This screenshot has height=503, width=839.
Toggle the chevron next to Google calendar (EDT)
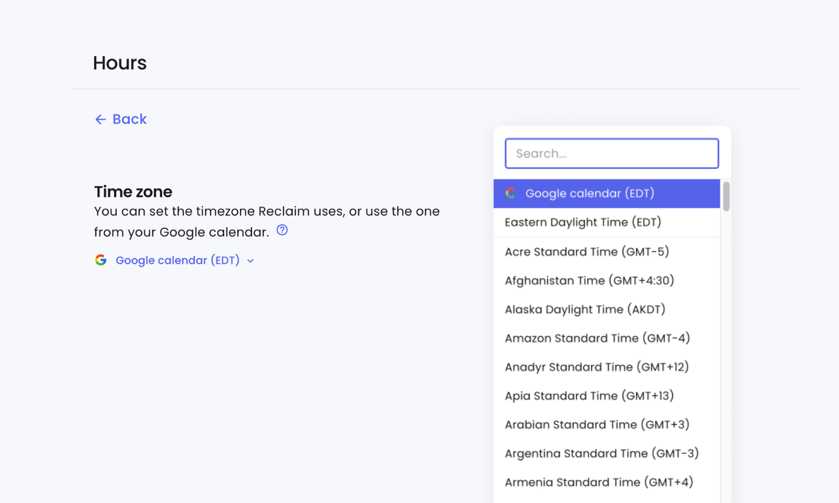[250, 261]
